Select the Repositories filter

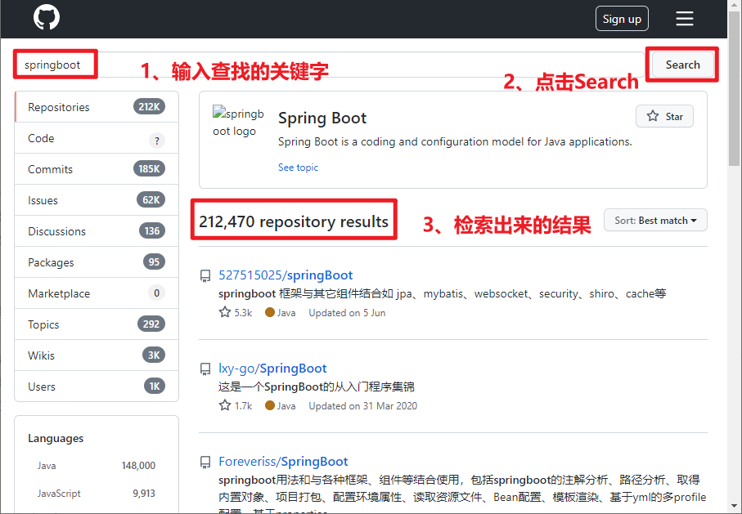[x=97, y=107]
